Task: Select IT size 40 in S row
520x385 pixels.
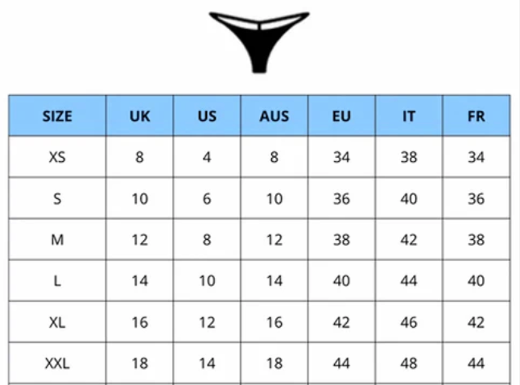Action: click(x=409, y=199)
